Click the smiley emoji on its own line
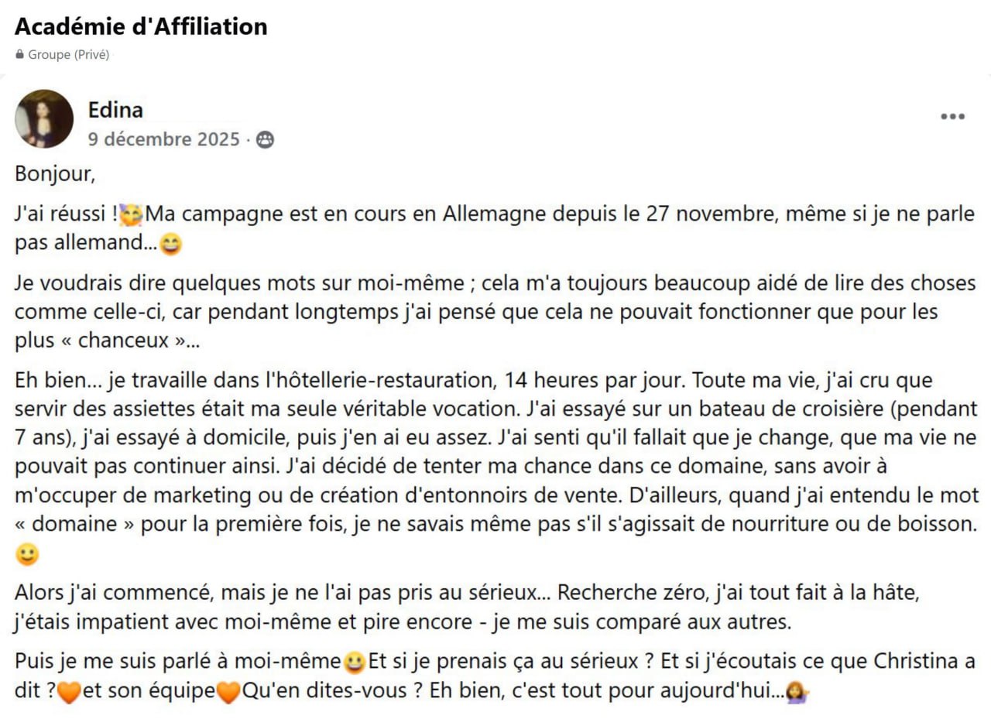991x719 pixels. click(x=26, y=554)
